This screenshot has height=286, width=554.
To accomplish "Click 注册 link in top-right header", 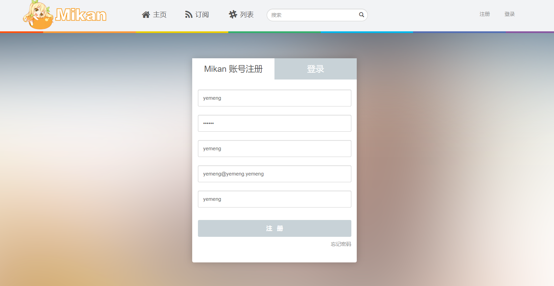I will (x=485, y=14).
